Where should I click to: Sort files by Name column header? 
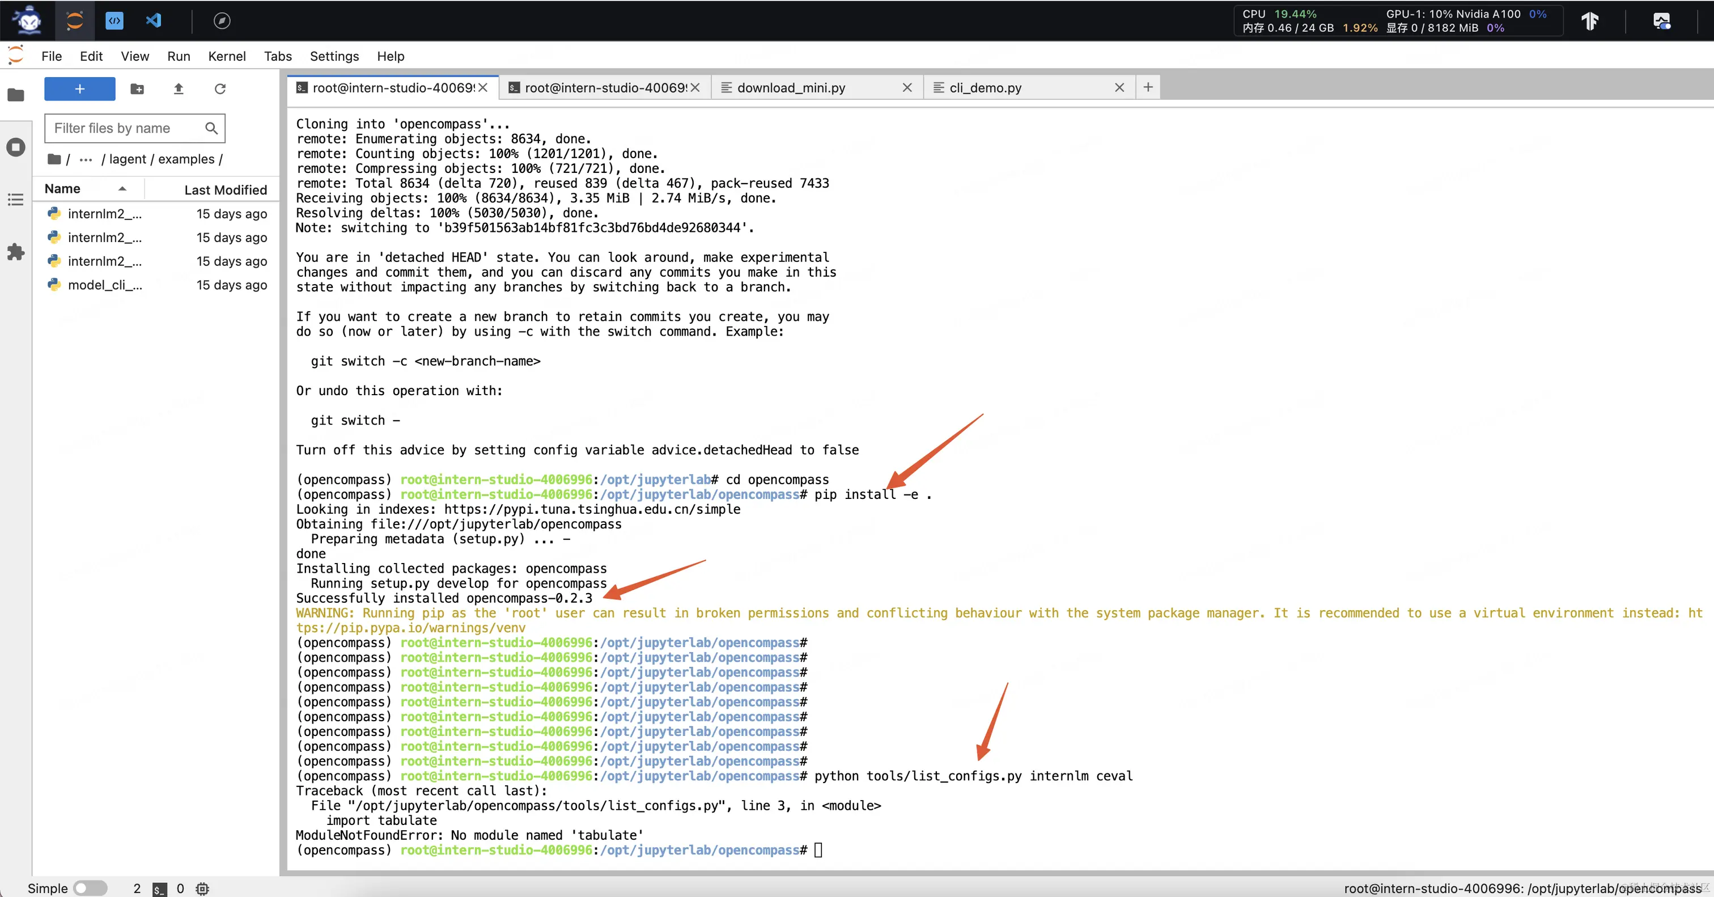pos(62,189)
